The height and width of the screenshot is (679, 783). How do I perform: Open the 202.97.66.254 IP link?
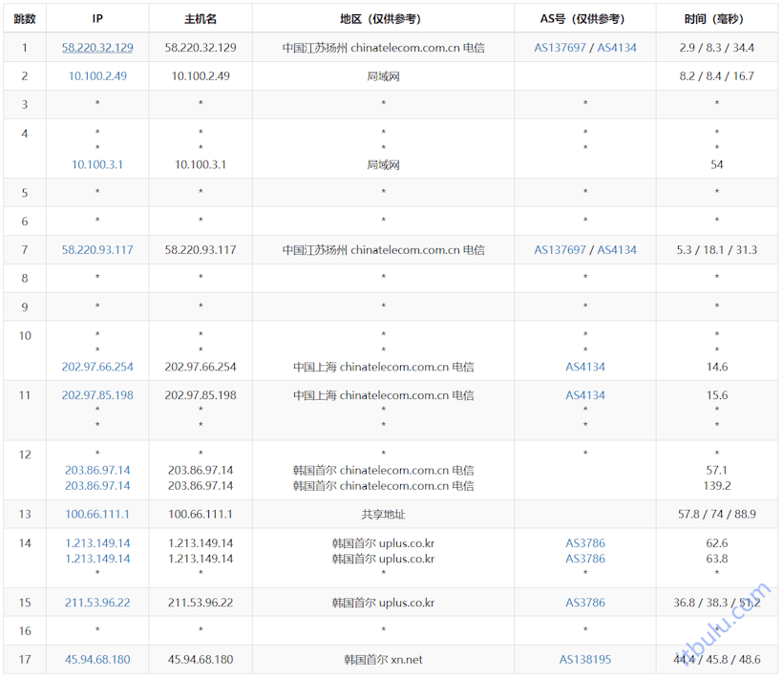[96, 367]
